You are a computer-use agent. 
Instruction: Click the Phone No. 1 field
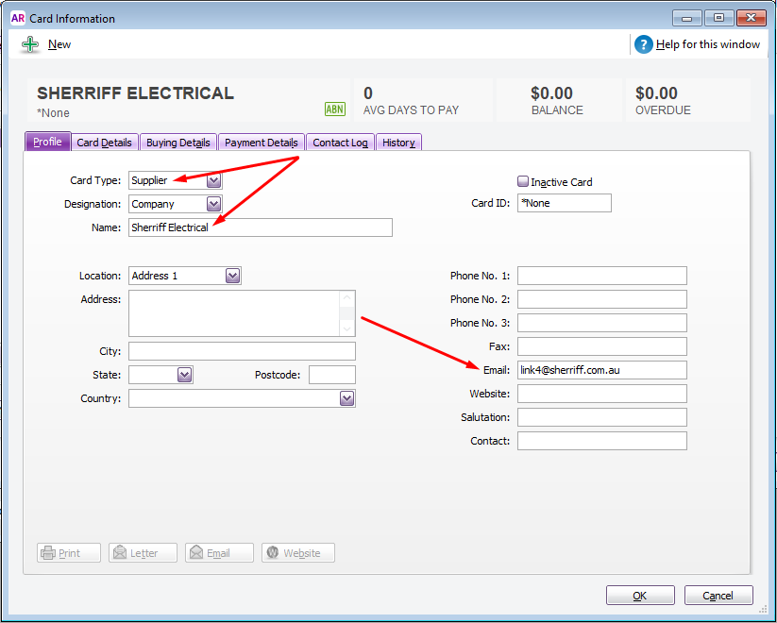click(602, 276)
